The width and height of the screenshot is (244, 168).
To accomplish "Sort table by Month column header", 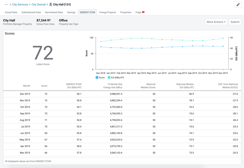I will [26, 86].
